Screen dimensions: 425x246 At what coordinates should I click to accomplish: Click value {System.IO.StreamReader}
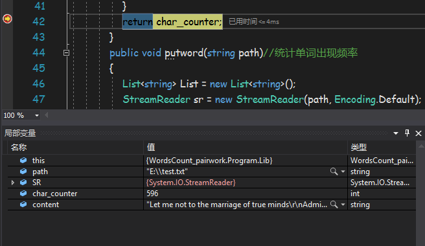191,183
